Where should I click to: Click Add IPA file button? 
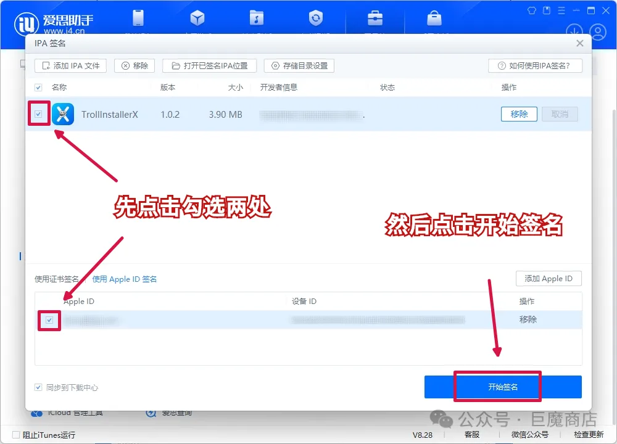[70, 66]
